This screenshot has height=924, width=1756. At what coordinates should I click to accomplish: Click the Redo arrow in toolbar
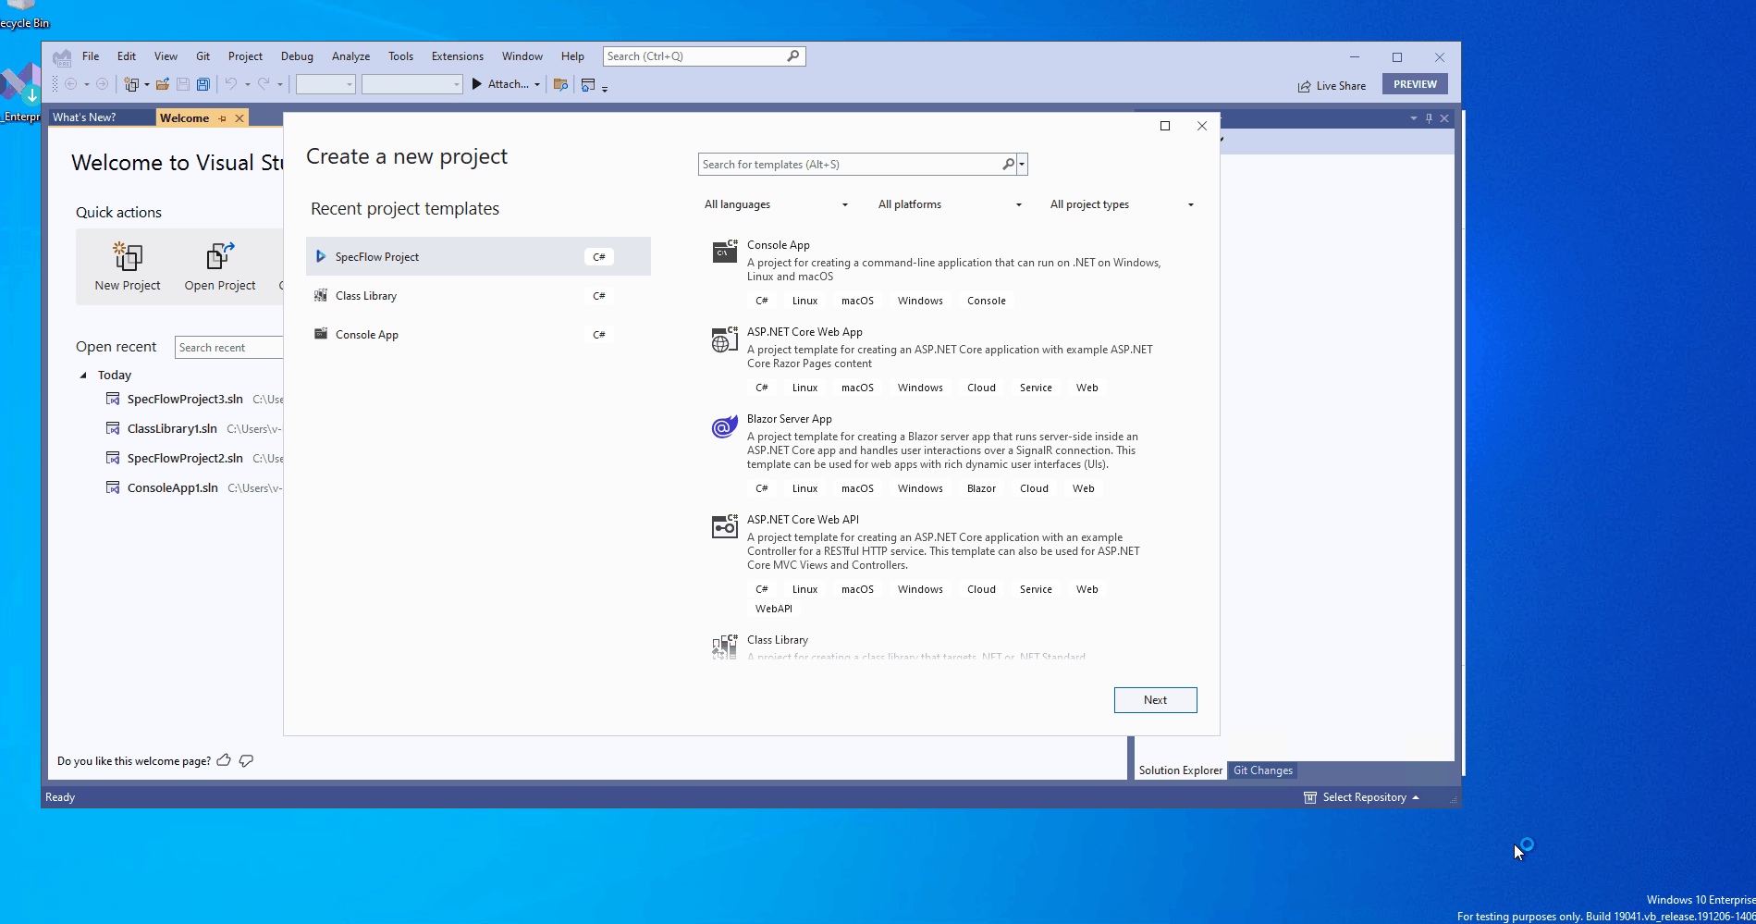[264, 84]
